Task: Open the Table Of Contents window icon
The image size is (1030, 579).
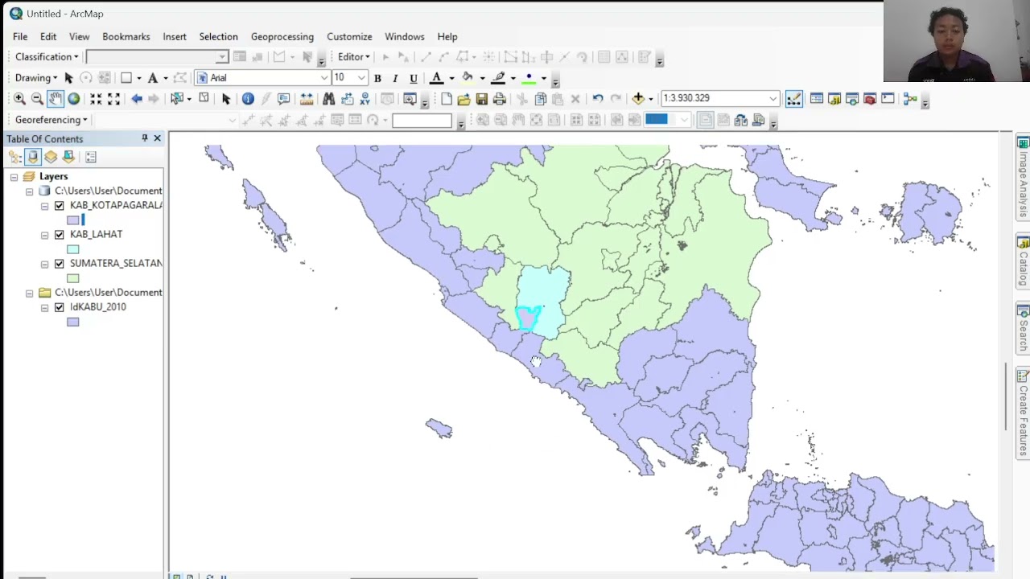Action: [816, 98]
